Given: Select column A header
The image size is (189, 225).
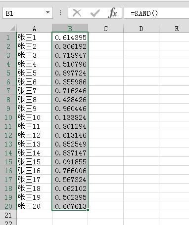Looking at the screenshot, I should pos(34,29).
